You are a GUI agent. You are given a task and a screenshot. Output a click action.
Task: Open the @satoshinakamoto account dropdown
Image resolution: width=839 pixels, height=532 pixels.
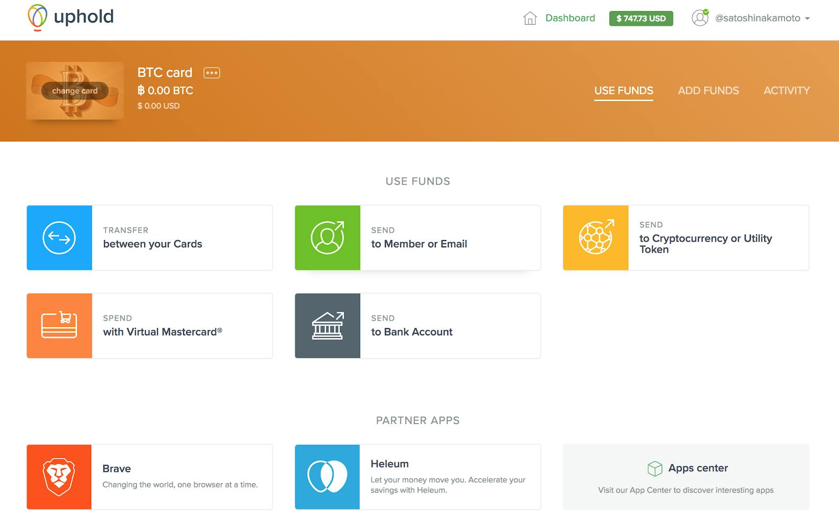coord(762,18)
